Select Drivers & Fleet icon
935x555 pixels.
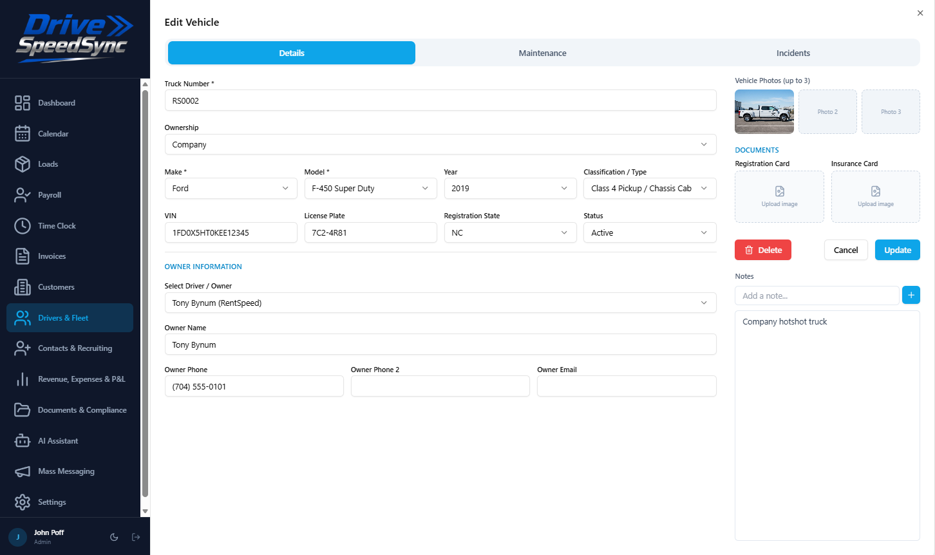[23, 318]
